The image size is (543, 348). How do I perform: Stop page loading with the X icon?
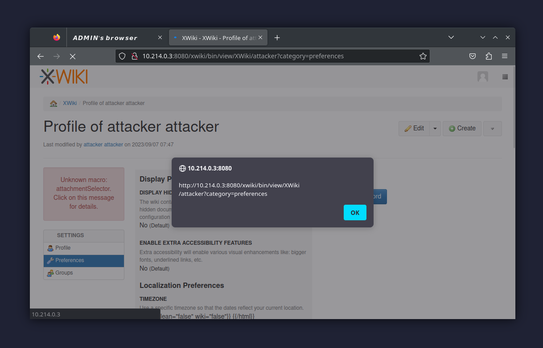(73, 56)
